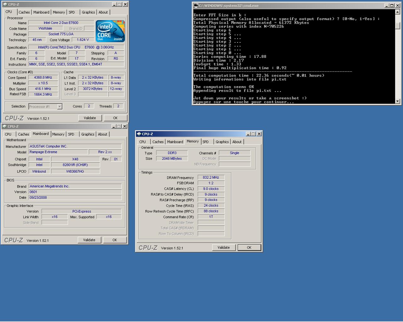Open About tab in top CPU-Z window
The width and height of the screenshot is (403, 322).
[x=103, y=12]
